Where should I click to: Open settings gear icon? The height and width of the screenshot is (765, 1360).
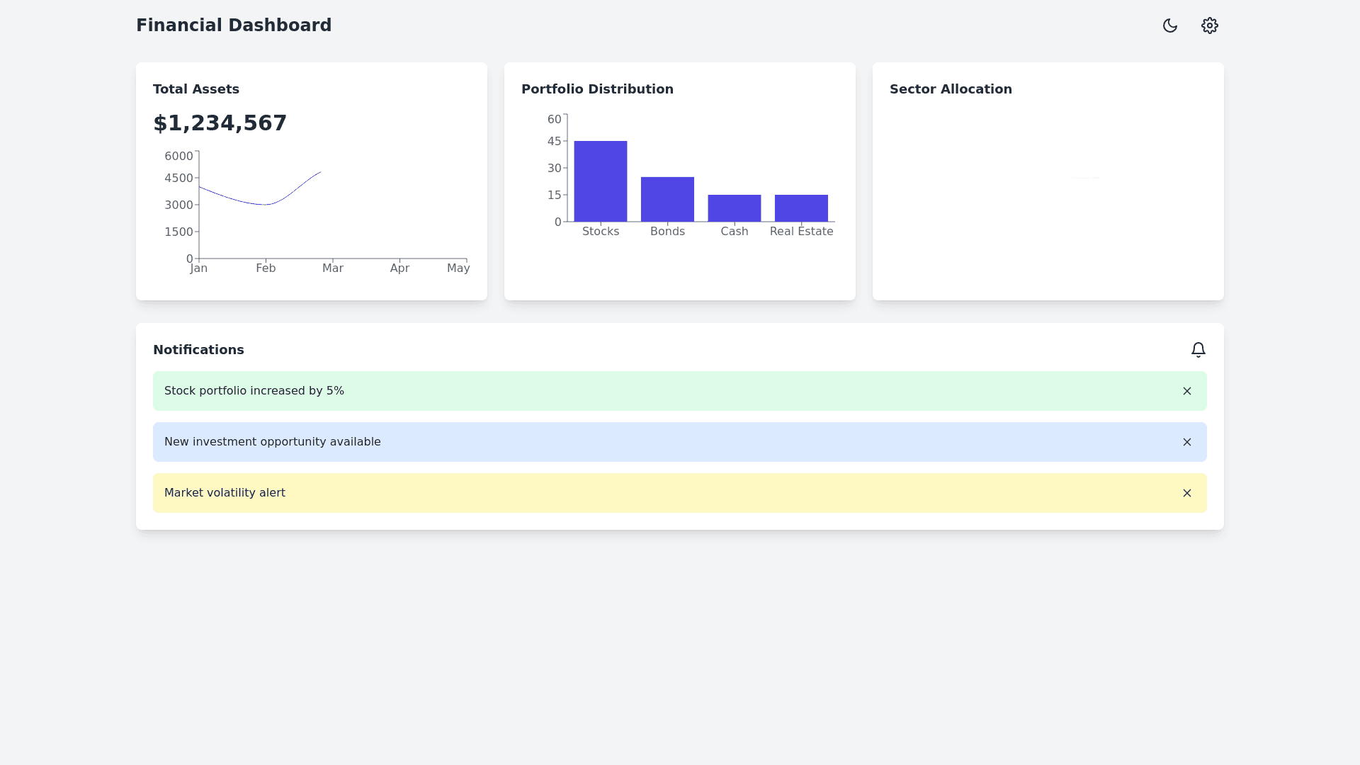(1209, 25)
